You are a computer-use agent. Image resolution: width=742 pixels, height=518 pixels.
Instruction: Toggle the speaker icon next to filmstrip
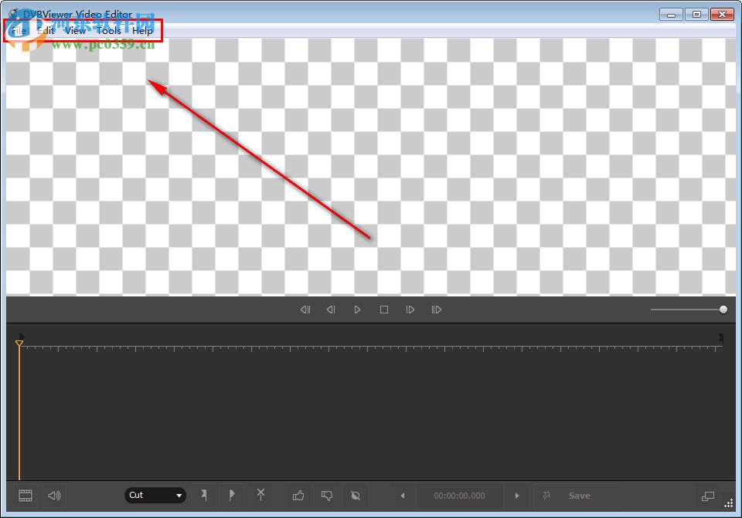tap(53, 495)
